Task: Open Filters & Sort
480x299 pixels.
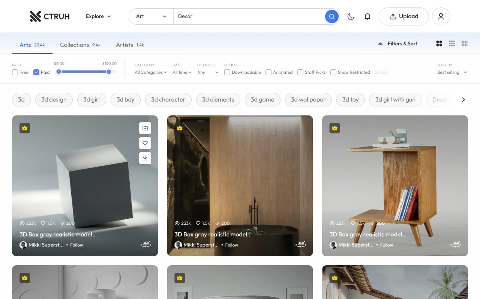Action: tap(397, 43)
